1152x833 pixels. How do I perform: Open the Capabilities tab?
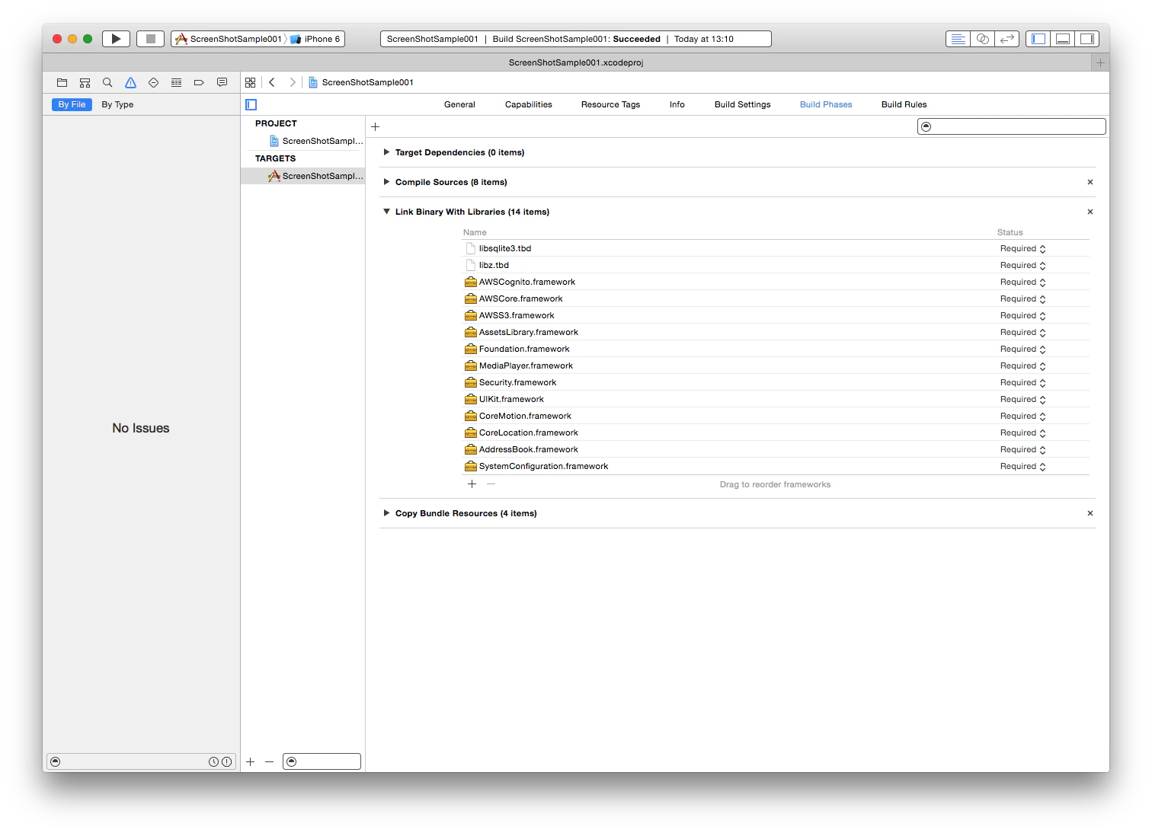click(x=529, y=104)
